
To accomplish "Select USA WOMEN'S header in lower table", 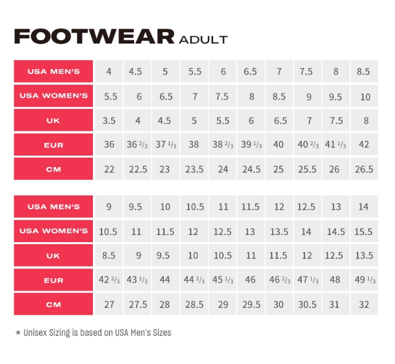I will 53,231.
